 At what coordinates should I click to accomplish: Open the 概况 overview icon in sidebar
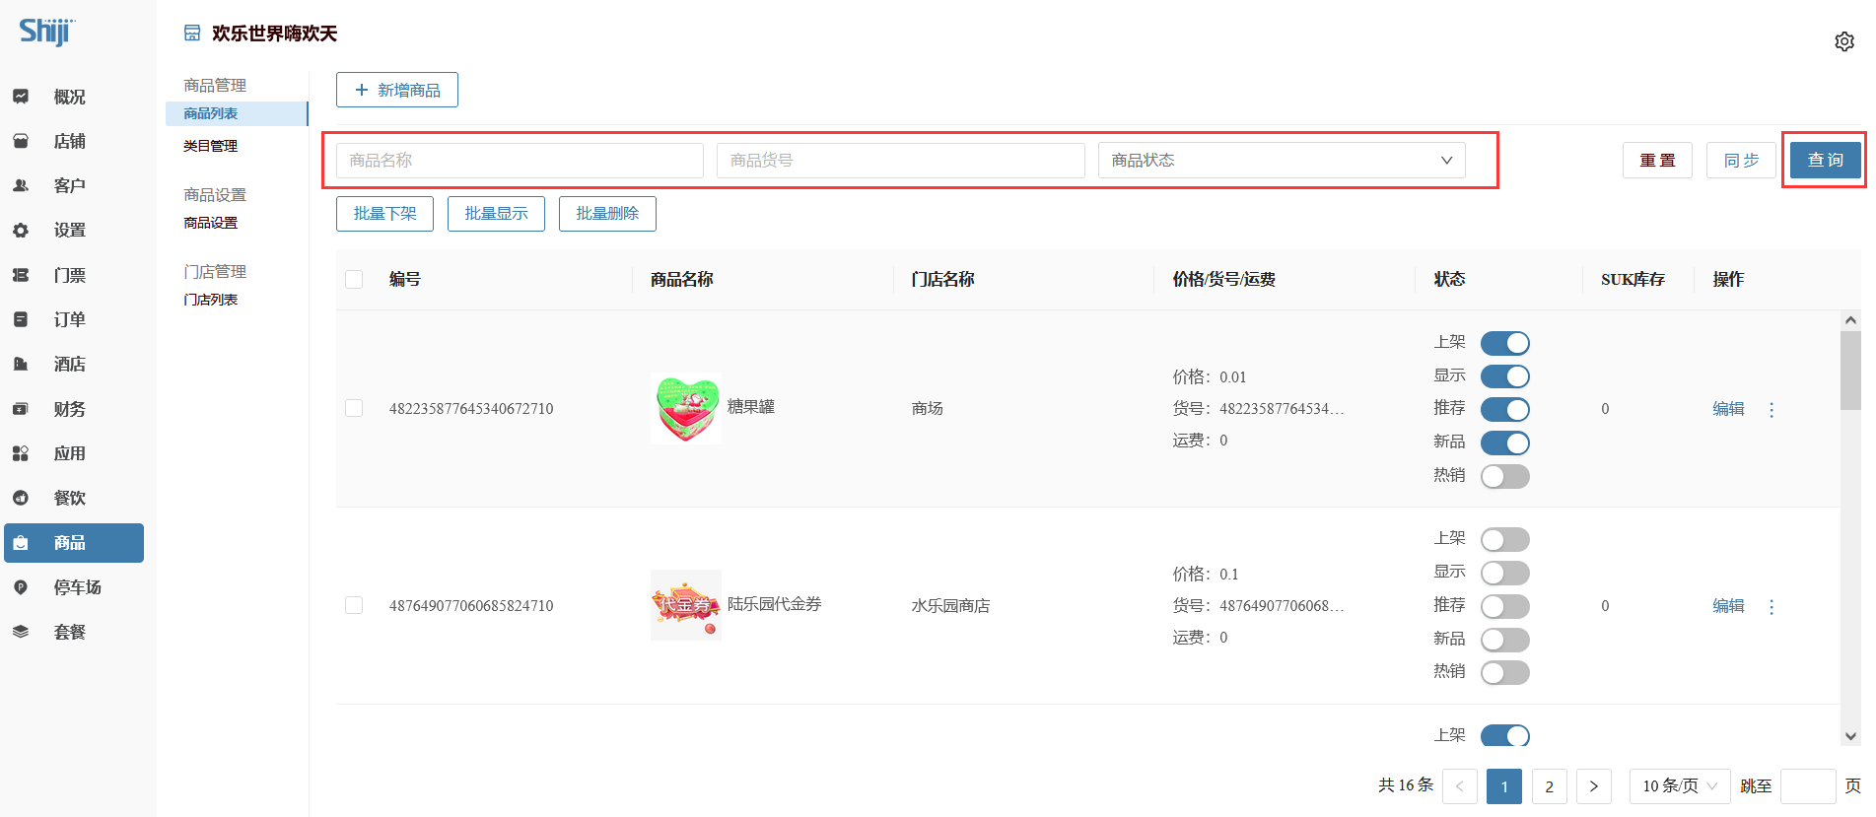click(x=21, y=97)
